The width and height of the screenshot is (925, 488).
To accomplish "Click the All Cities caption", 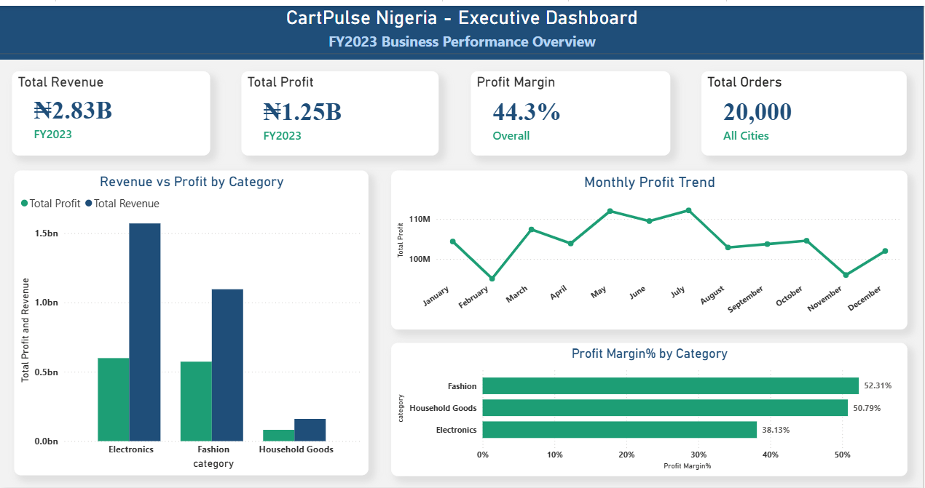I will click(x=746, y=136).
